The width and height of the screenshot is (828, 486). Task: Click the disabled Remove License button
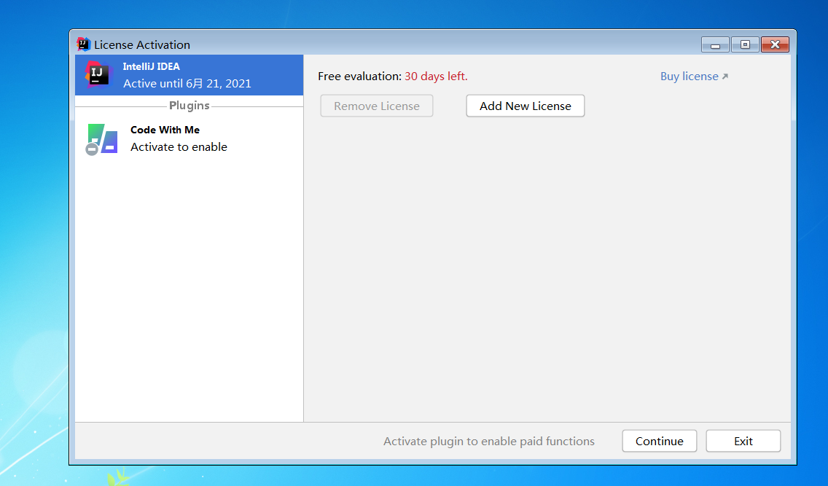[x=377, y=106]
